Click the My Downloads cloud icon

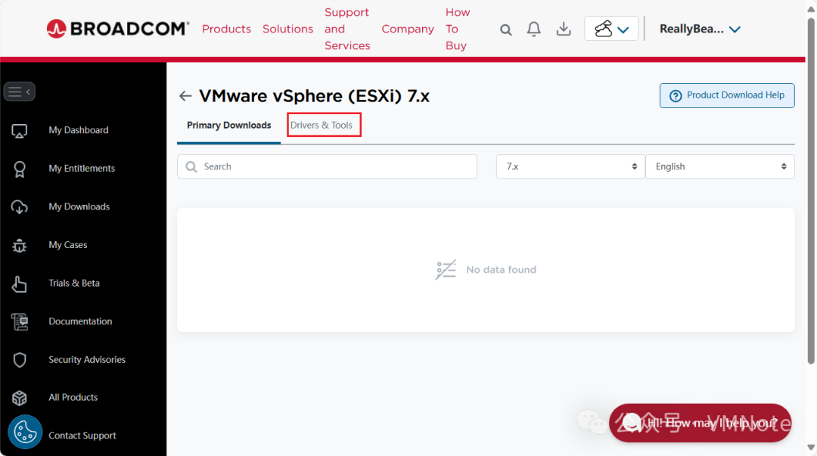tap(19, 207)
